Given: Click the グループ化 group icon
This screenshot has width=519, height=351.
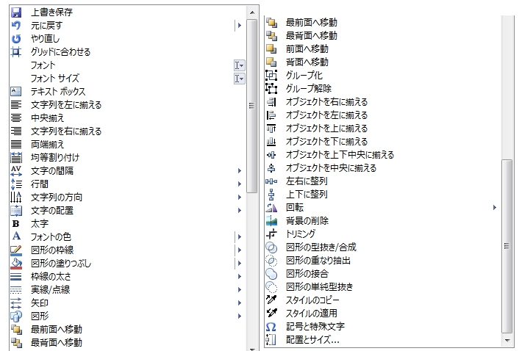Looking at the screenshot, I should 271,76.
